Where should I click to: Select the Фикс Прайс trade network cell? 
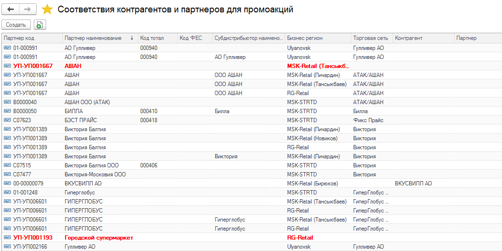tap(368, 120)
